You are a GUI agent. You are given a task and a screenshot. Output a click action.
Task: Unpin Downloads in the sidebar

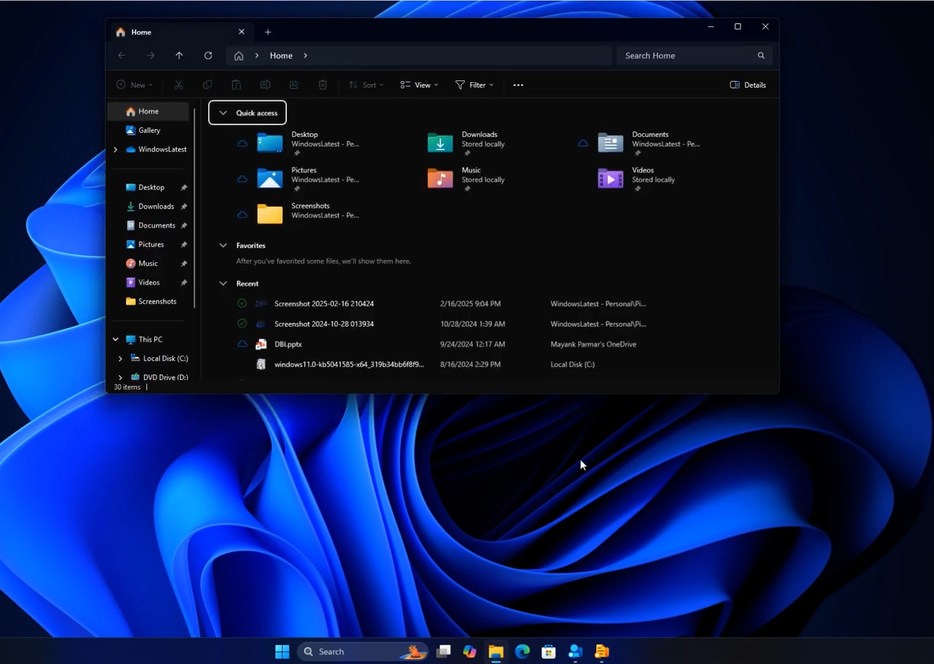[184, 207]
